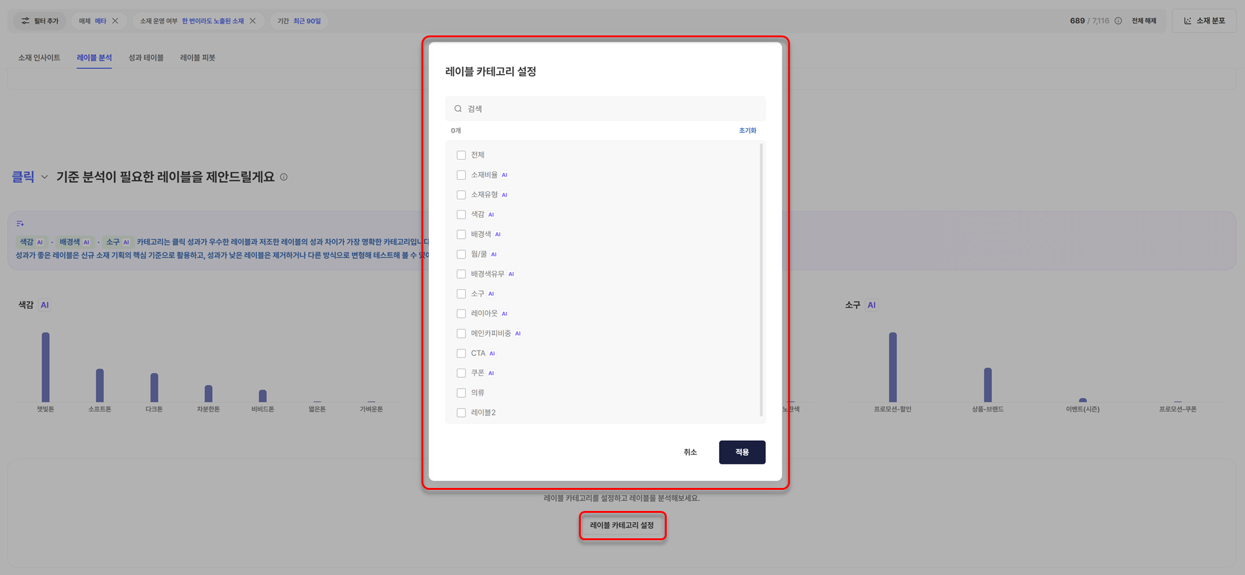Screen dimensions: 1245x575
Task: Tick the 메인카피비중 checkbox
Action: 461,334
